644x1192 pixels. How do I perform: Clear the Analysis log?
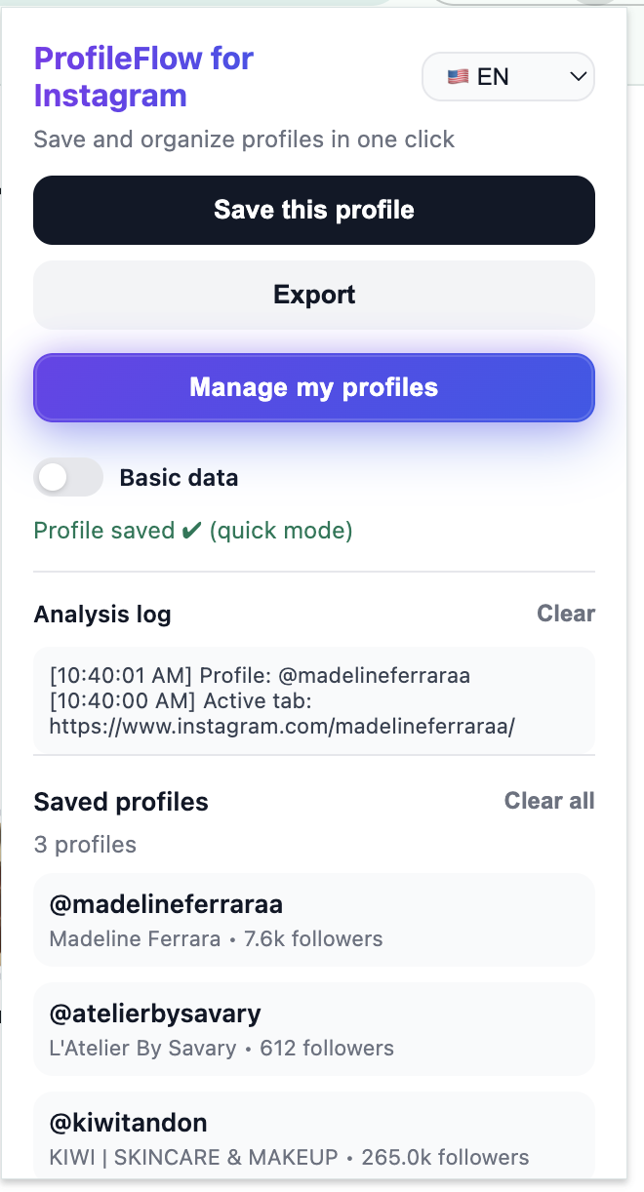click(x=566, y=614)
